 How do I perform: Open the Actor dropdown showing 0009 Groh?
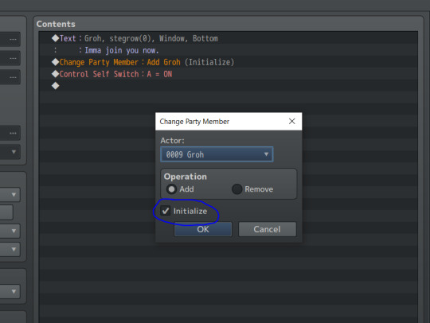[x=217, y=154]
